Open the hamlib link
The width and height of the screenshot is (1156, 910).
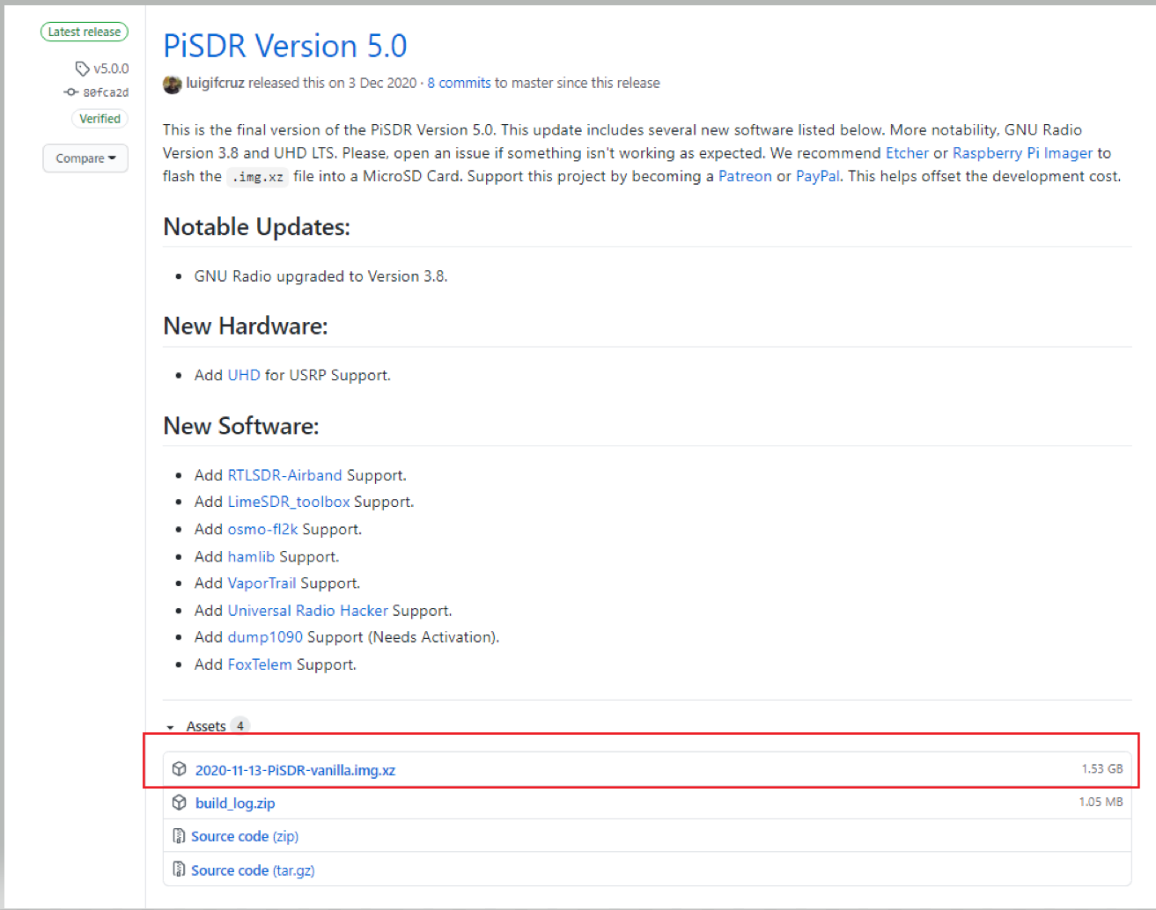coord(251,556)
